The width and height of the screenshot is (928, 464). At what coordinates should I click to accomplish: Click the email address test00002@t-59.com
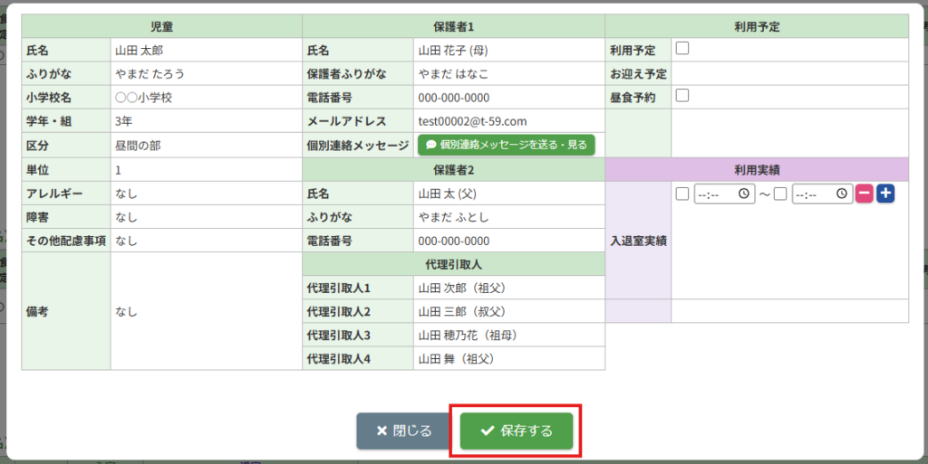pyautogui.click(x=472, y=121)
